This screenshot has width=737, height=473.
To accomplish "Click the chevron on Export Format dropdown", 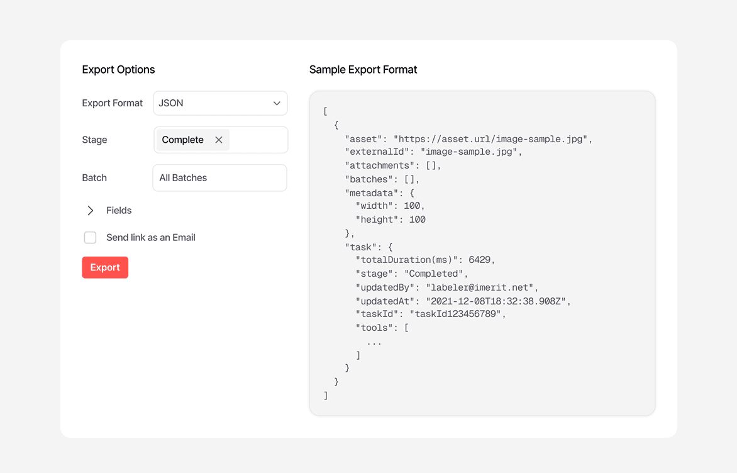I will [x=277, y=103].
